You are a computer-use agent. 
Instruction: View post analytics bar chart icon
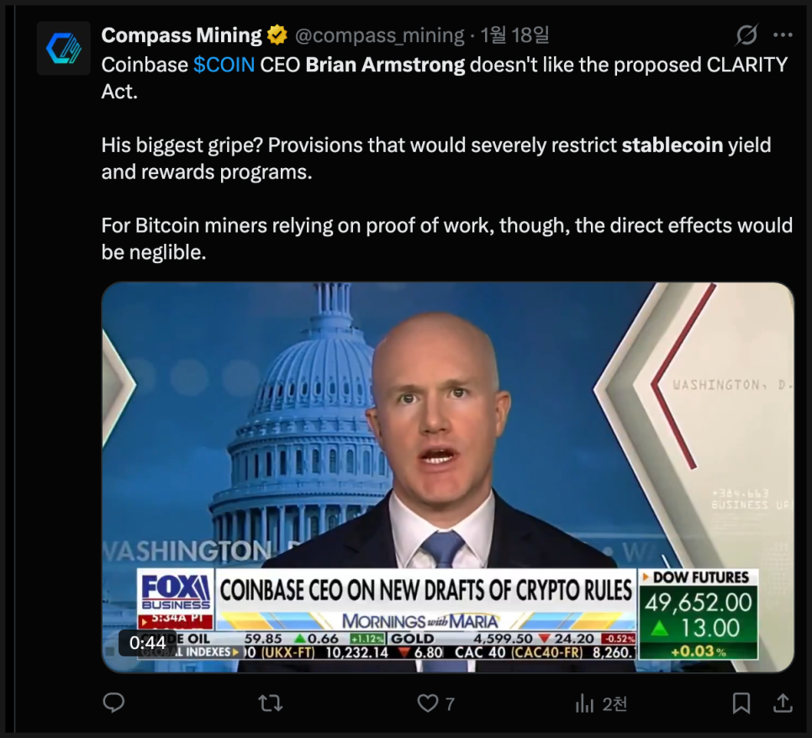585,704
